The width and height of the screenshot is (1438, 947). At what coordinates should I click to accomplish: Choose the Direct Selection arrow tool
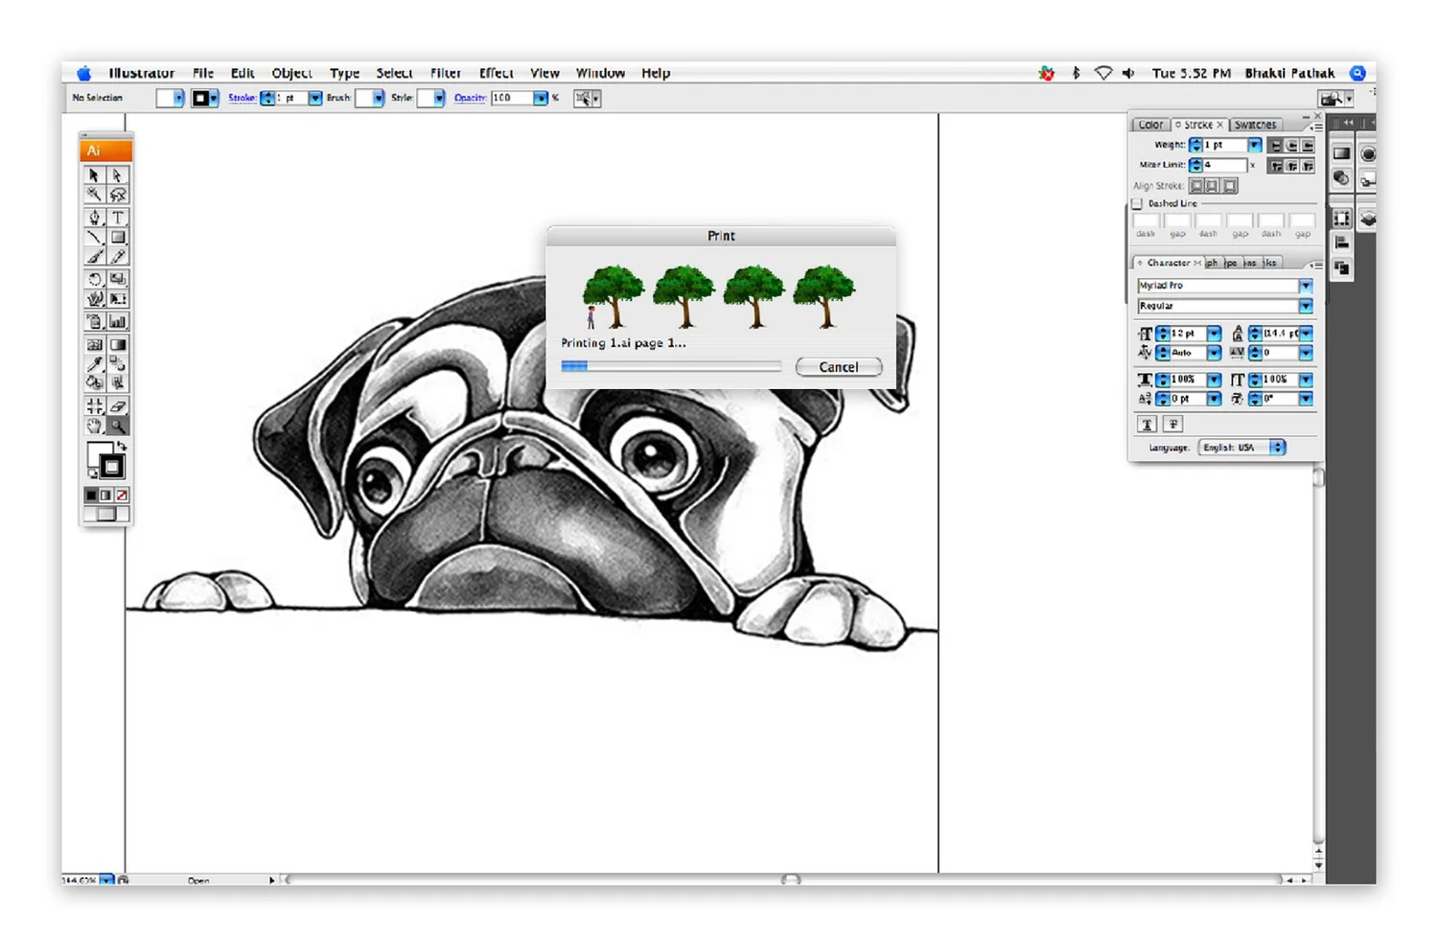118,175
